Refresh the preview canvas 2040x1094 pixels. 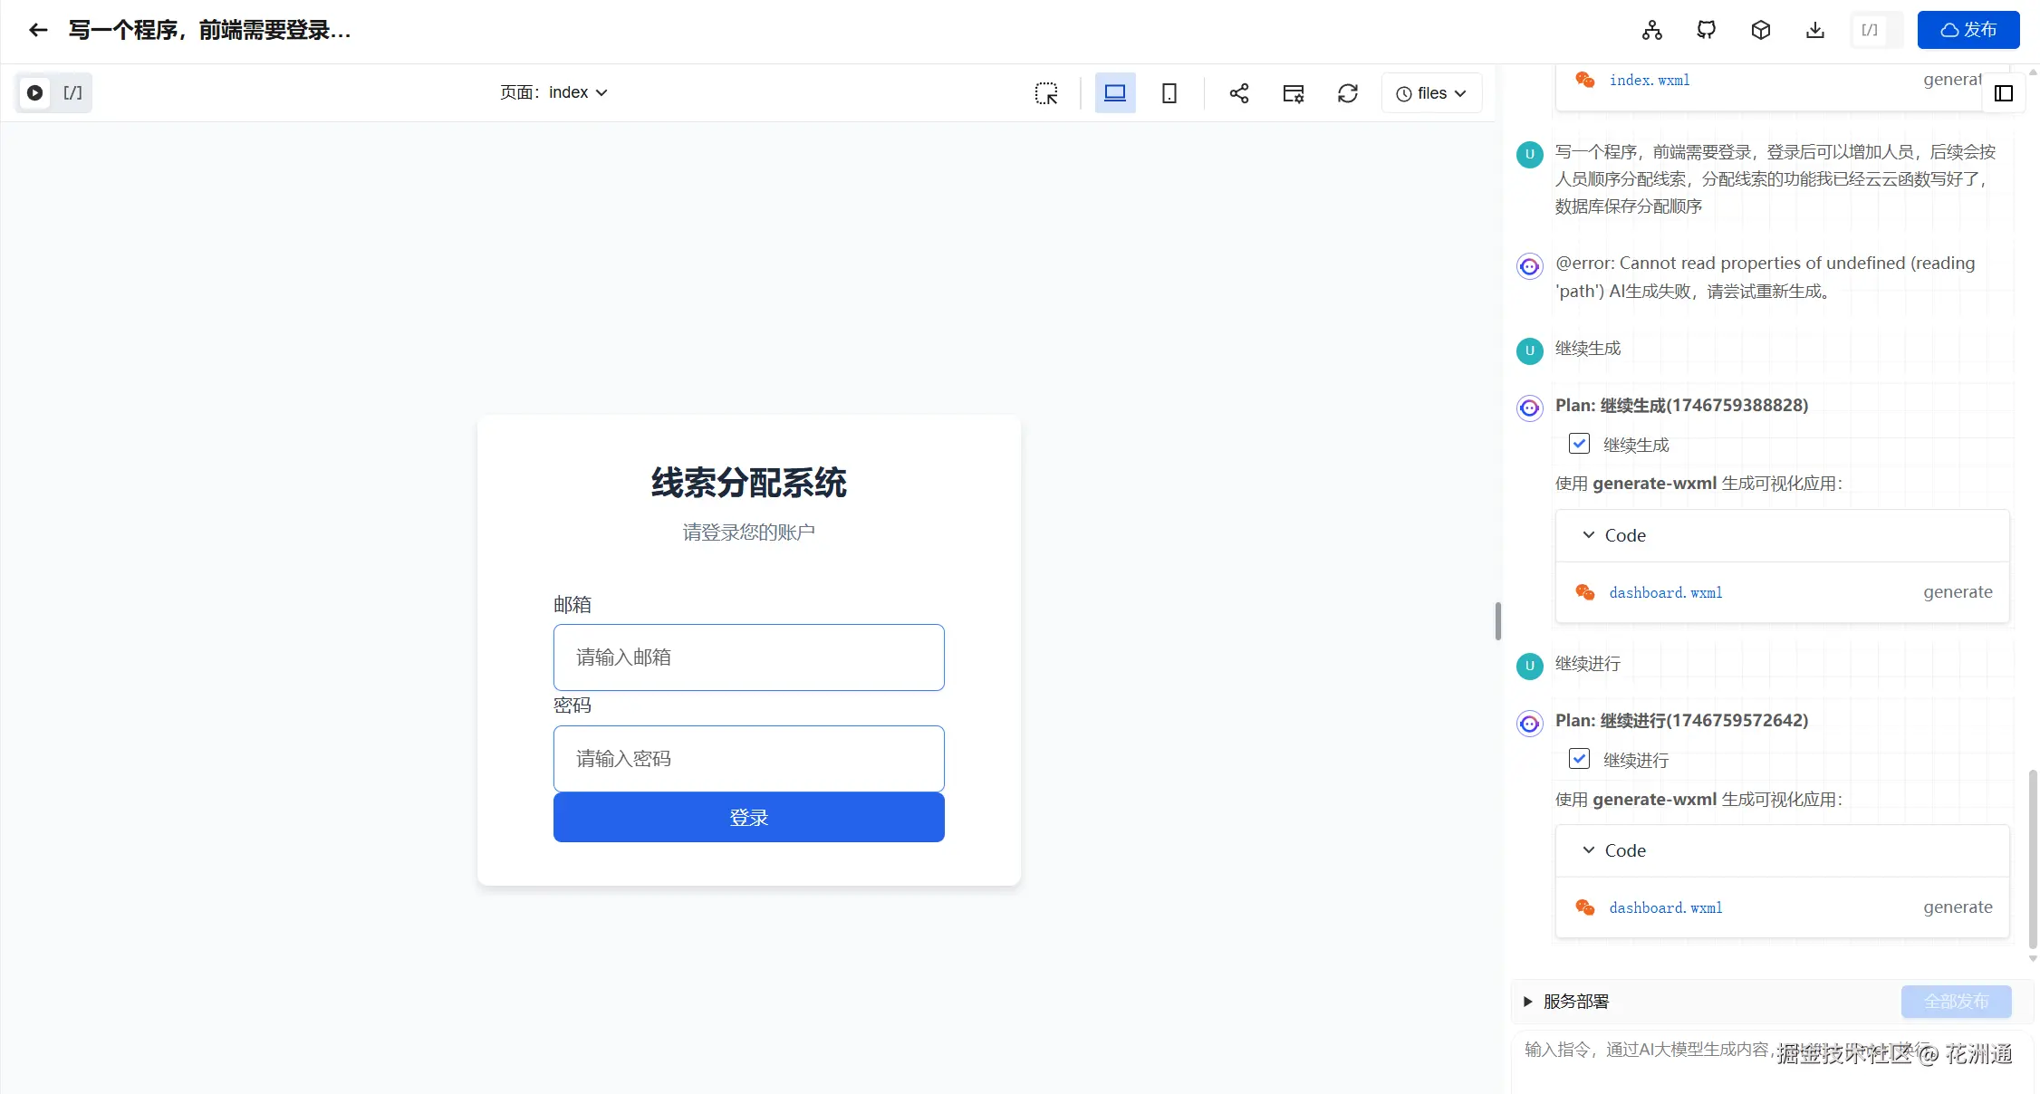pos(1347,92)
